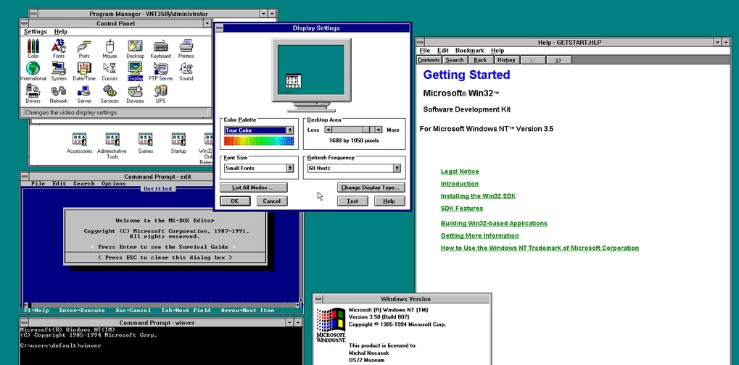
Task: Open Help menu in Control Panel
Action: click(x=60, y=32)
